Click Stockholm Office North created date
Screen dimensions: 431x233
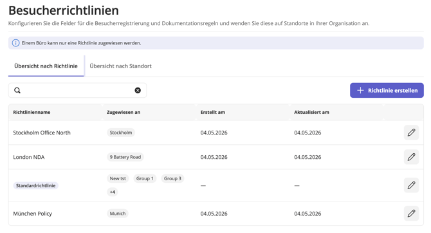214,133
